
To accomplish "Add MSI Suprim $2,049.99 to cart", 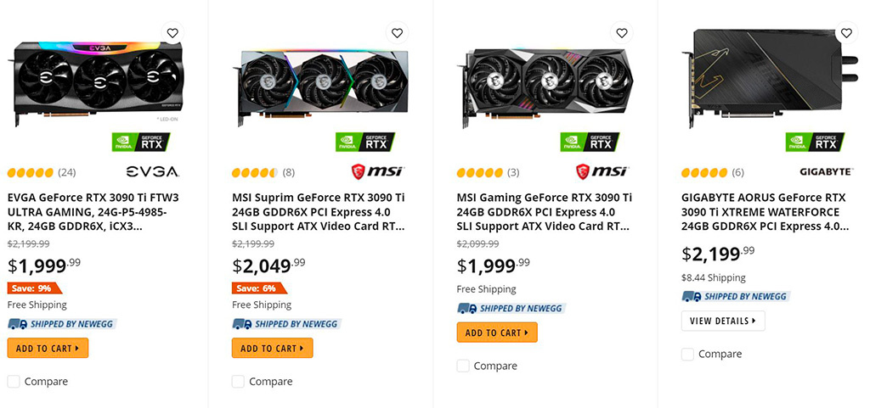I will (x=273, y=349).
